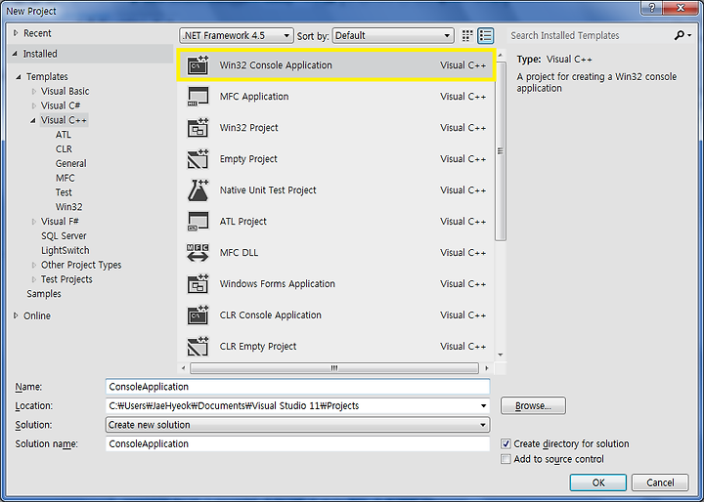
Task: Click the Native Unit Test Project flask icon
Action: point(198,190)
